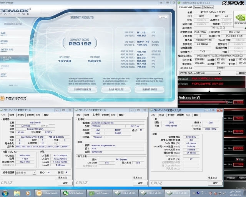Click Afterburner FORCEWARE 259.22 driver text

(208, 84)
